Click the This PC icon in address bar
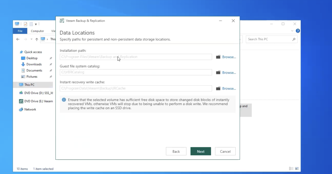Screen dimensions: 332x174 43,39
